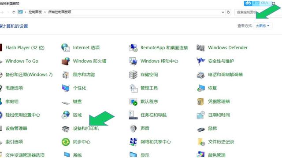
Task: Open 备份和还原(Windows 7) link
Action: tap(29, 75)
